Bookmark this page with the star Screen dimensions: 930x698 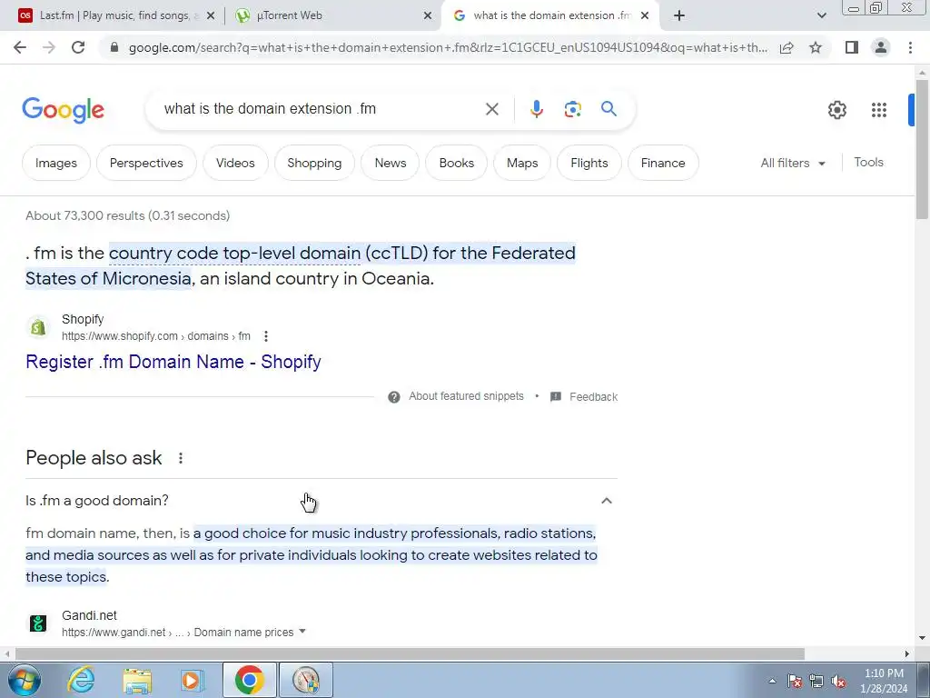point(816,47)
